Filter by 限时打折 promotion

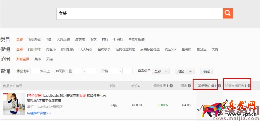68,49
